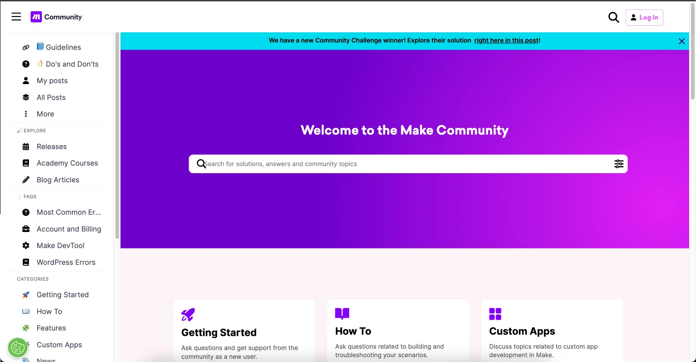Open Academy Courses link

point(67,163)
